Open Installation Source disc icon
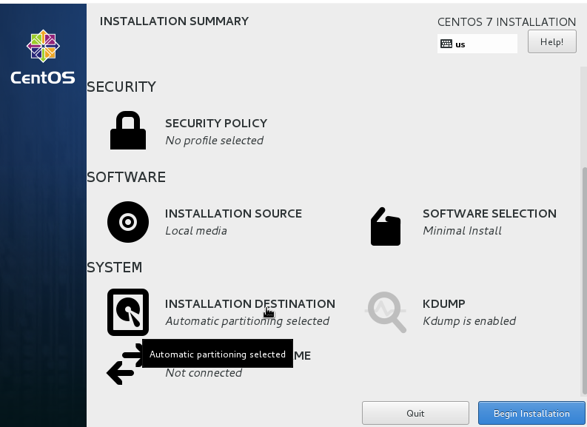Viewport: 587px width, 427px height. (x=128, y=222)
